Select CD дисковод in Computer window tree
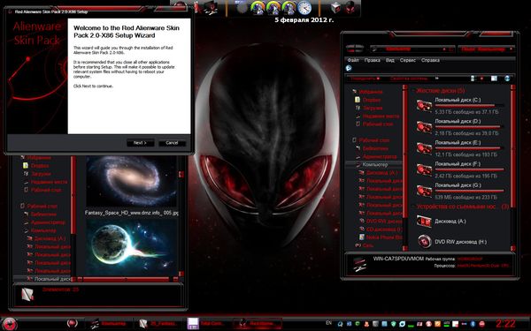 pos(384,229)
